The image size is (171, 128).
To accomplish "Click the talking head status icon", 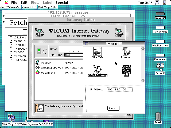I will (40, 108).
